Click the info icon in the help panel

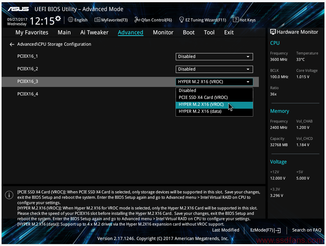click(x=9, y=195)
